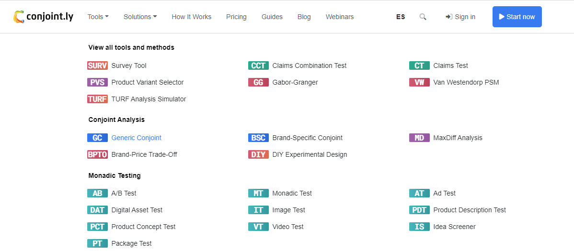This screenshot has height=251, width=574.
Task: Open the Monadic Testing heading link
Action: pyautogui.click(x=115, y=176)
